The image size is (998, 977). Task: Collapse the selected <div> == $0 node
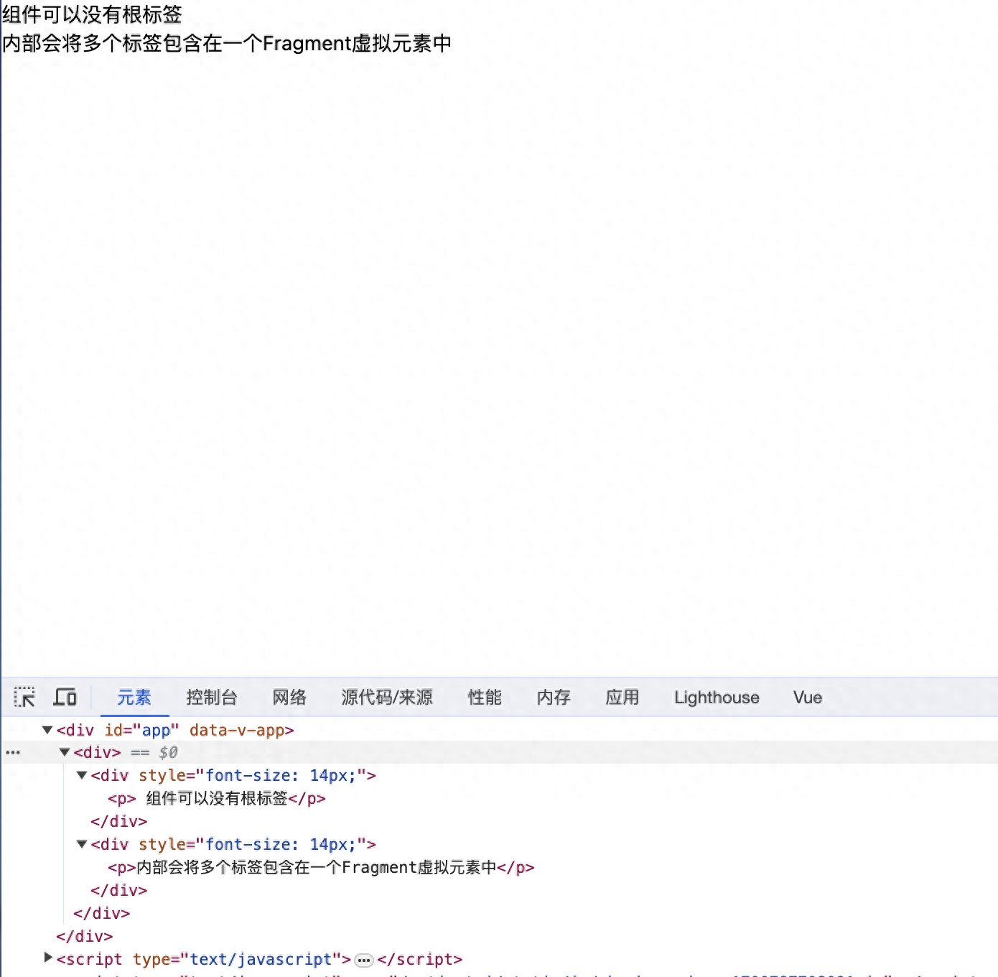click(x=65, y=752)
